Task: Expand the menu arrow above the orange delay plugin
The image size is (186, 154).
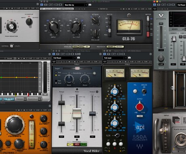Action: point(50,106)
